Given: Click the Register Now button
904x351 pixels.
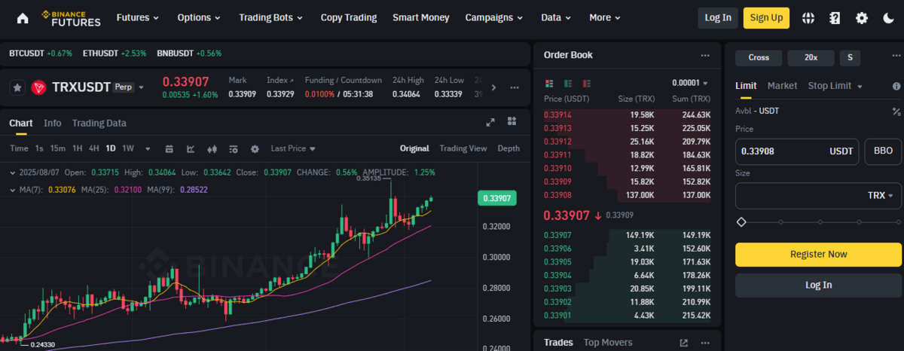Looking at the screenshot, I should click(x=818, y=255).
